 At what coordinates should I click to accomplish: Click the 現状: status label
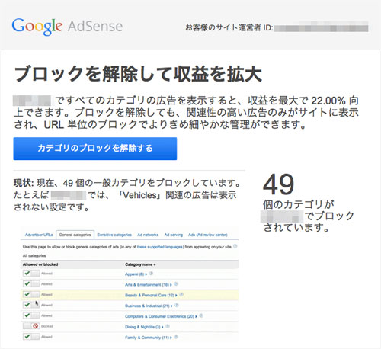click(24, 183)
